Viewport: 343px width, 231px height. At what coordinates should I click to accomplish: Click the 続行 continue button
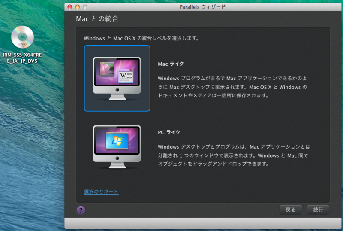coord(318,210)
